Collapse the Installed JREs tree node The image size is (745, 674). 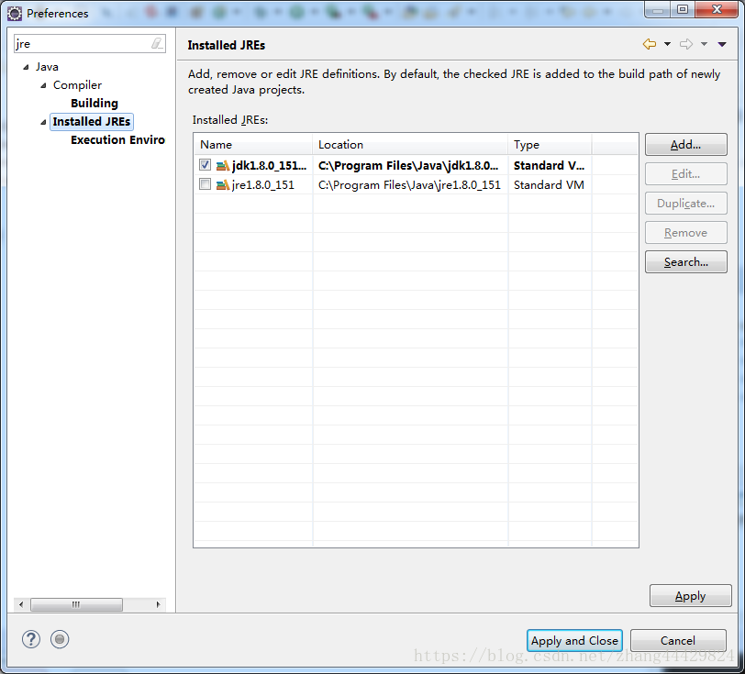[43, 122]
